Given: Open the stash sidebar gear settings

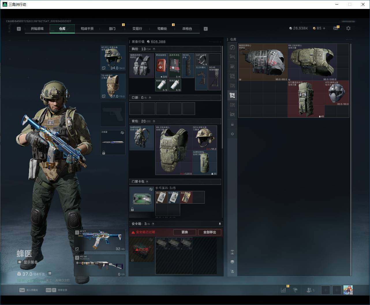Looking at the screenshot, I should pyautogui.click(x=232, y=134).
